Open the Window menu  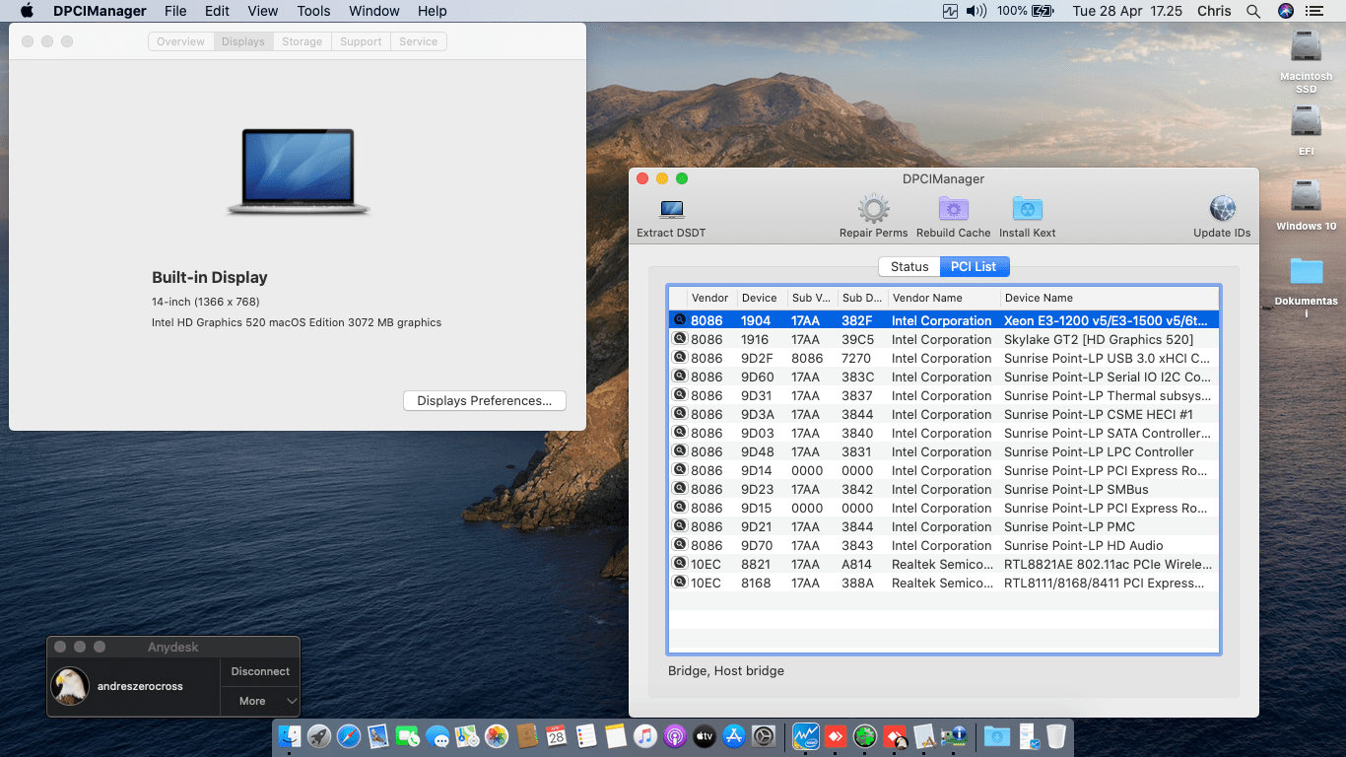click(374, 11)
